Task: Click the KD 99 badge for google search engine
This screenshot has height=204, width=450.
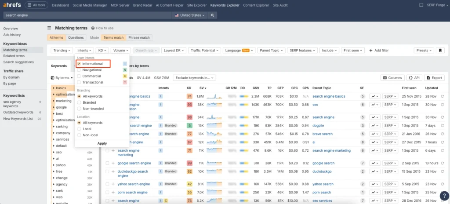Action: click(x=189, y=163)
